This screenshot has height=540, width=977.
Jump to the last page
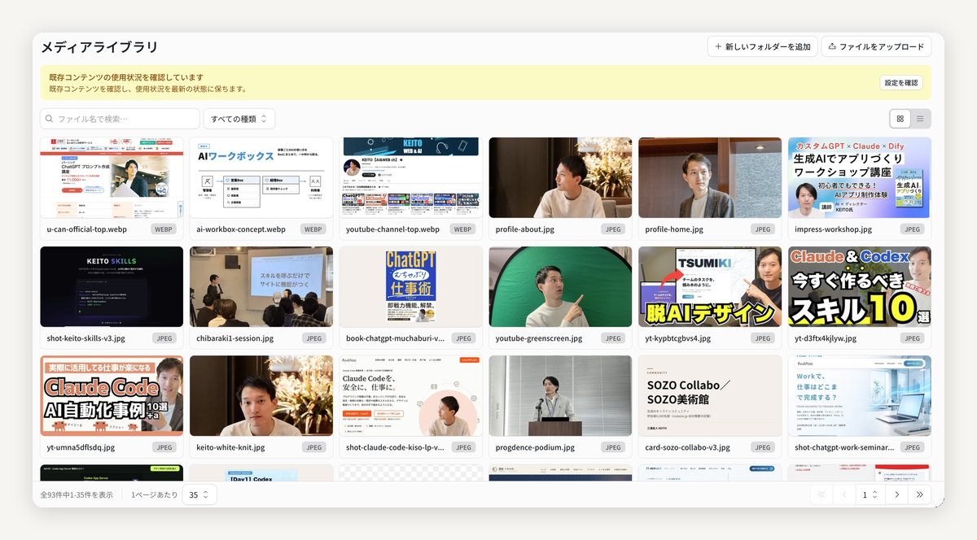tap(920, 494)
